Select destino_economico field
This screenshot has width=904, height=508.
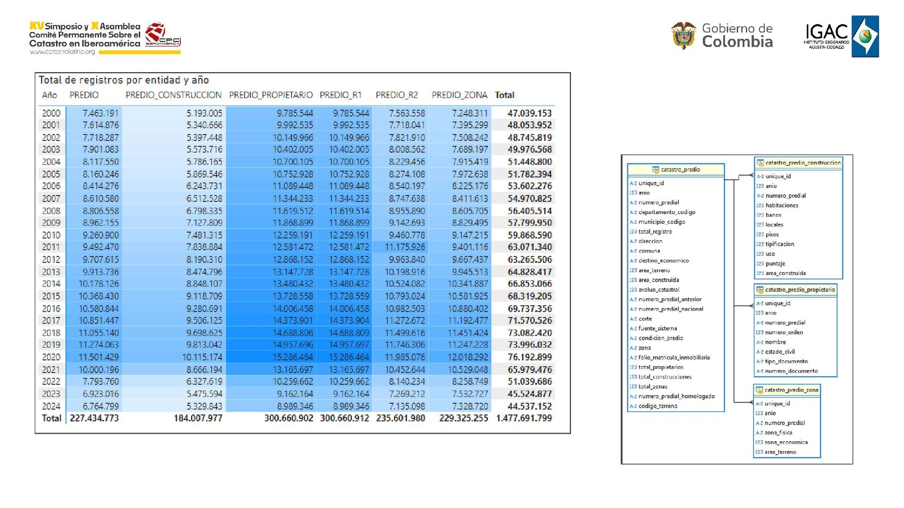(663, 261)
